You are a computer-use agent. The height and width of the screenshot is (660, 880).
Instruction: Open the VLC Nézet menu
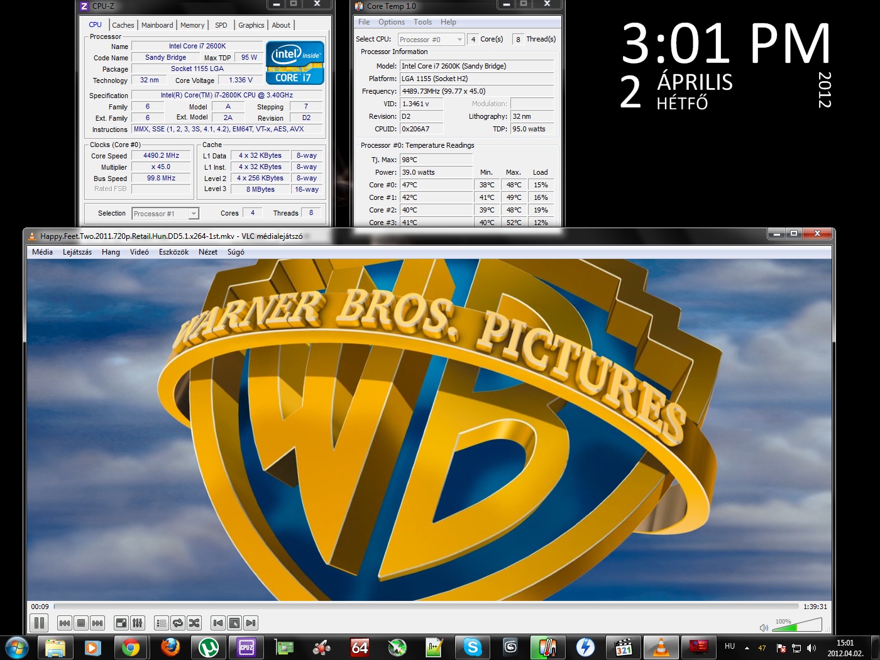pos(208,252)
